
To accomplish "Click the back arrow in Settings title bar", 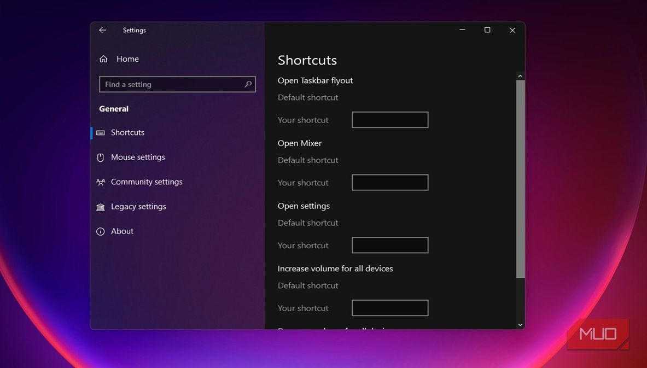I will pyautogui.click(x=102, y=30).
